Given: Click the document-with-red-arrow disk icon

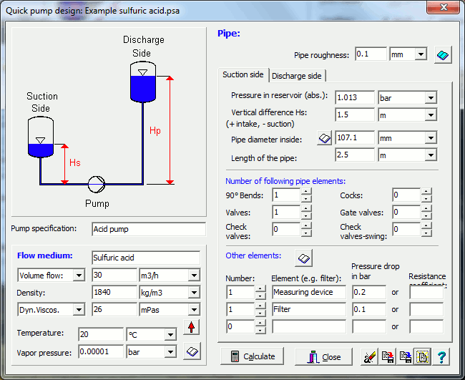Looking at the screenshot, I should [x=388, y=356].
